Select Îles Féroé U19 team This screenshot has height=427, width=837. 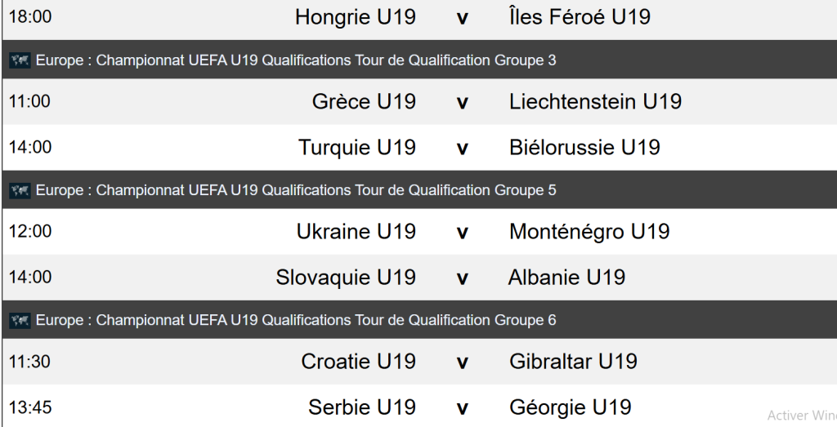(580, 17)
